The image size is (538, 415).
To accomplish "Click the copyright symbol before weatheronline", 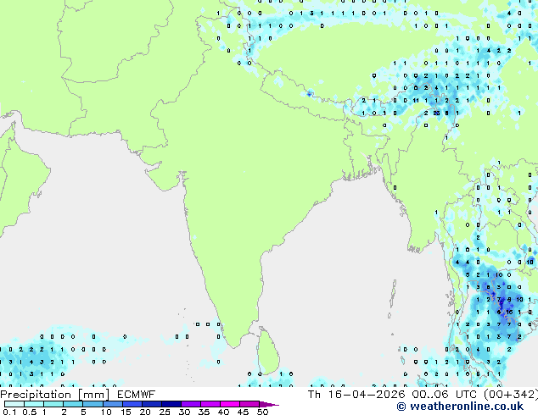I will click(401, 407).
